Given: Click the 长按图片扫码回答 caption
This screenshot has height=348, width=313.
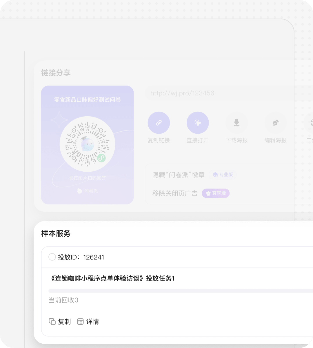Looking at the screenshot, I should click(x=87, y=178).
